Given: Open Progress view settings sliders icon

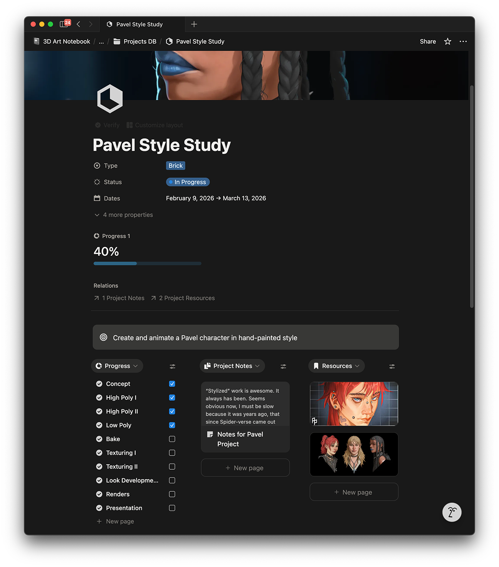Looking at the screenshot, I should point(173,366).
